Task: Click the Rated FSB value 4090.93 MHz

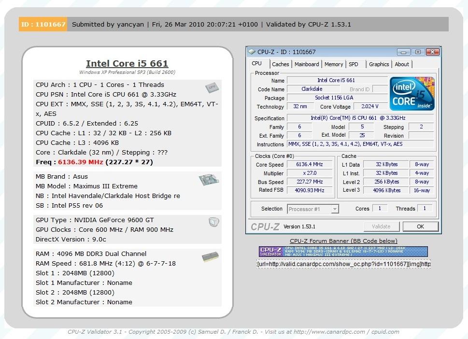Action: click(x=310, y=190)
